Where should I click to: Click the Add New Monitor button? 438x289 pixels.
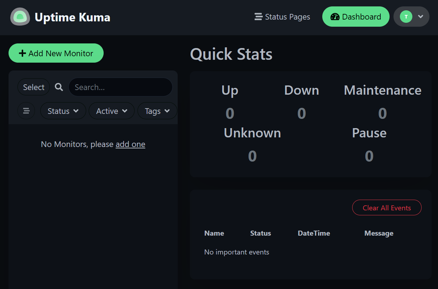(56, 53)
